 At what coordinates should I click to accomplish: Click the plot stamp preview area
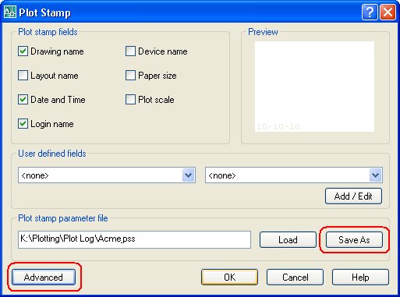[x=314, y=87]
